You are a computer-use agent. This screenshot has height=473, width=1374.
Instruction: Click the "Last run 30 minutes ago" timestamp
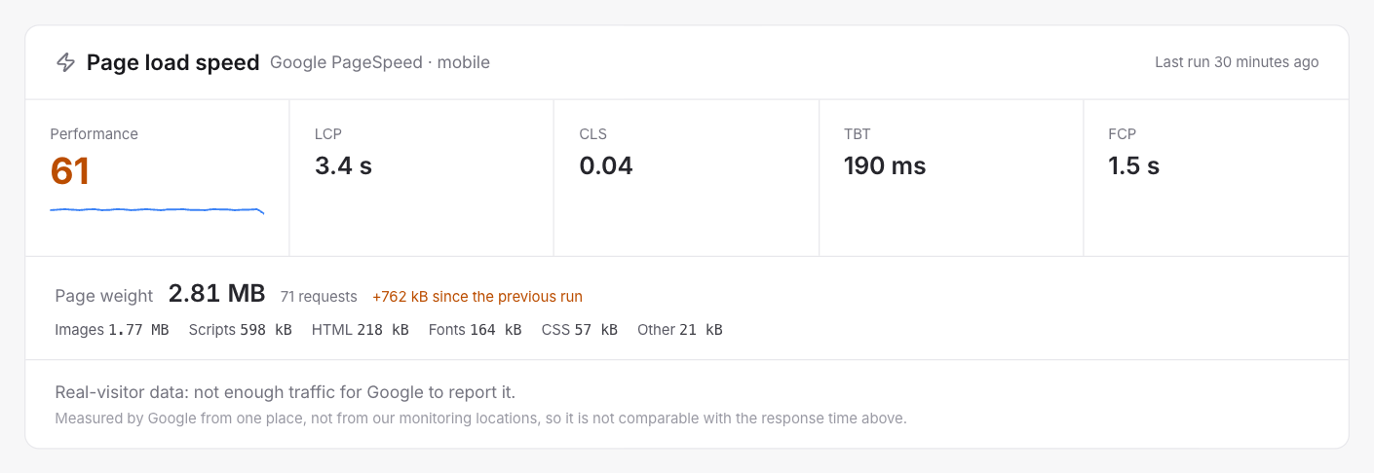click(1237, 62)
